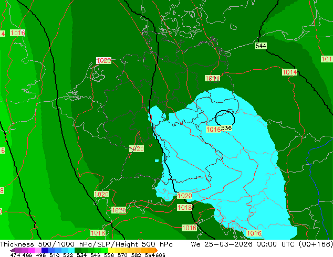Click the purple arrow start of the legend
333x257 pixels.
(x=12, y=250)
